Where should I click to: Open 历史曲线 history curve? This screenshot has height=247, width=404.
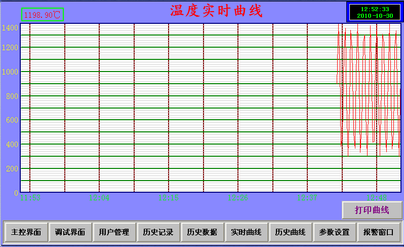pos(291,232)
